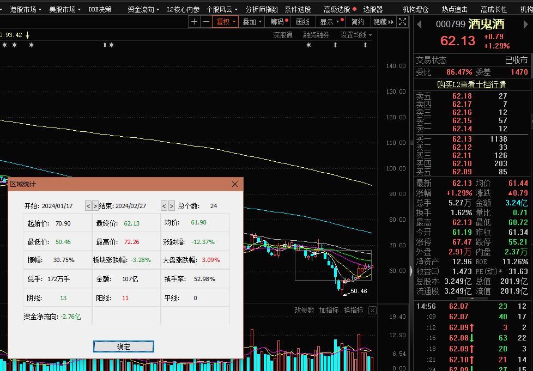This screenshot has width=533, height=371.
Task: Step start date backward arrow
Action: [x=88, y=206]
